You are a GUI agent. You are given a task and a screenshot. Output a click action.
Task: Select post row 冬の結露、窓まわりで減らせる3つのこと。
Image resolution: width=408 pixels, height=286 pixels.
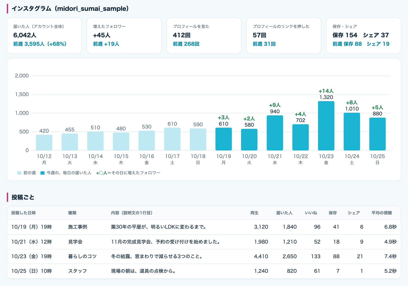tap(204, 256)
